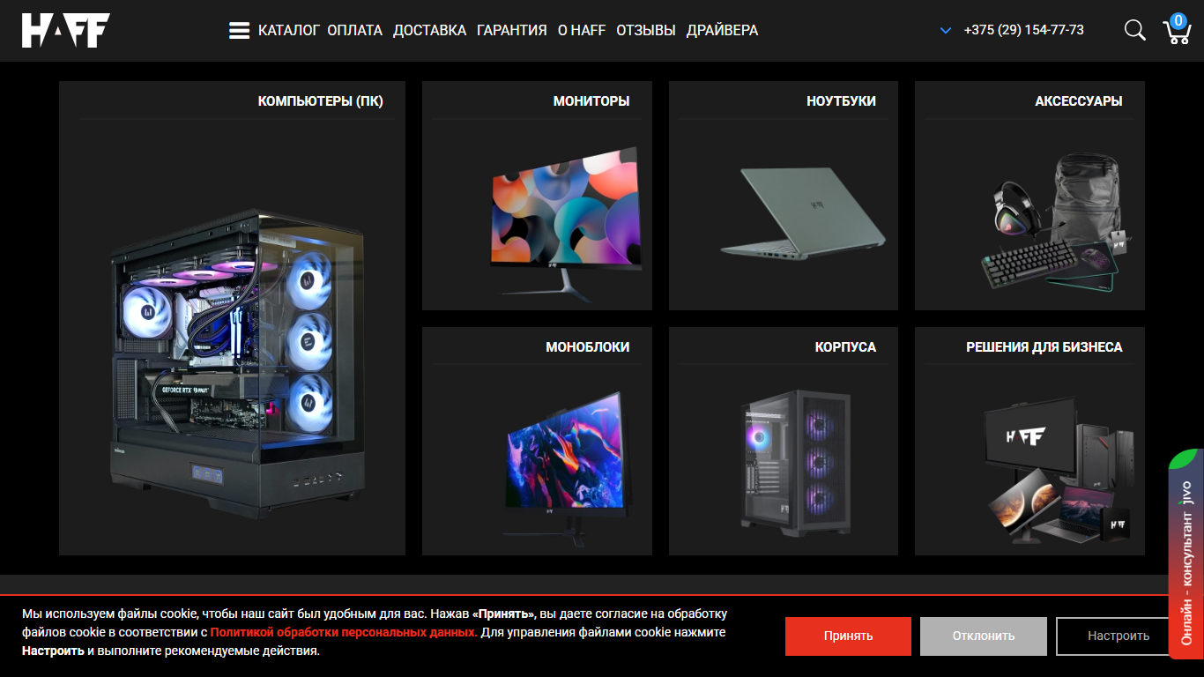Decline cookies with the Отклонить button
1204x677 pixels.
(x=984, y=636)
